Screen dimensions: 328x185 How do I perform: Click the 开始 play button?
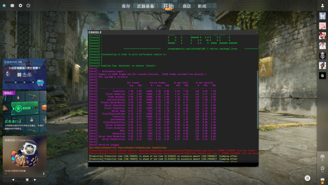click(x=168, y=6)
